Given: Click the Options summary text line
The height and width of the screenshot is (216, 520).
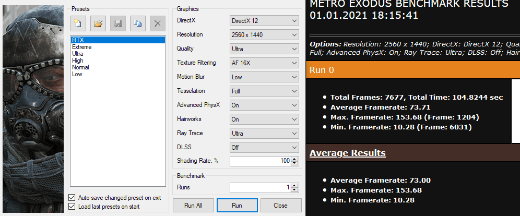Looking at the screenshot, I should 415,49.
